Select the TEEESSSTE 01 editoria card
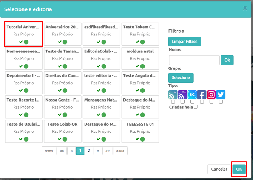This screenshot has width=253, height=180. tap(140, 131)
